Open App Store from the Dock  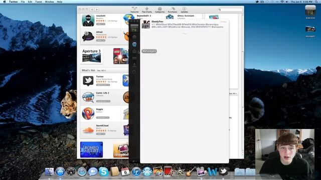click(x=60, y=171)
